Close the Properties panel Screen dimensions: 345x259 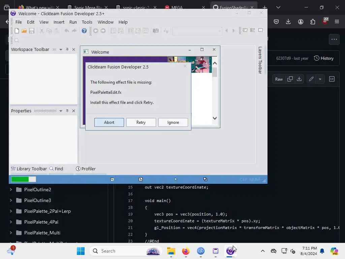pyautogui.click(x=74, y=111)
